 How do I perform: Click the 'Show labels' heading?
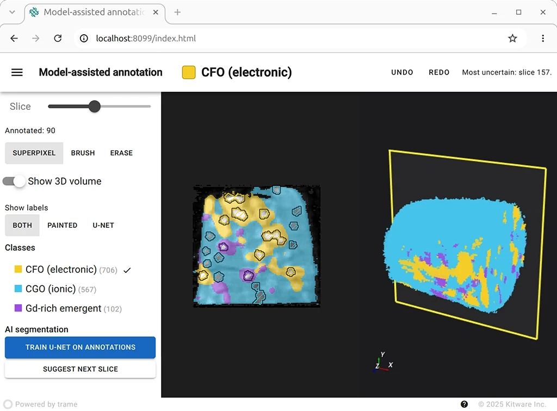26,208
